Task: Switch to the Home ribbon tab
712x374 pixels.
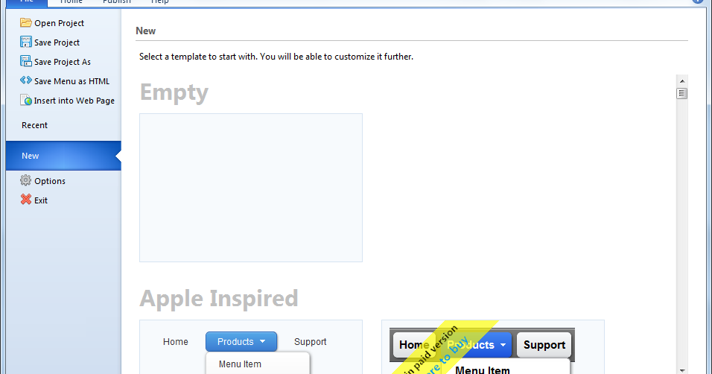Action: [71, 1]
